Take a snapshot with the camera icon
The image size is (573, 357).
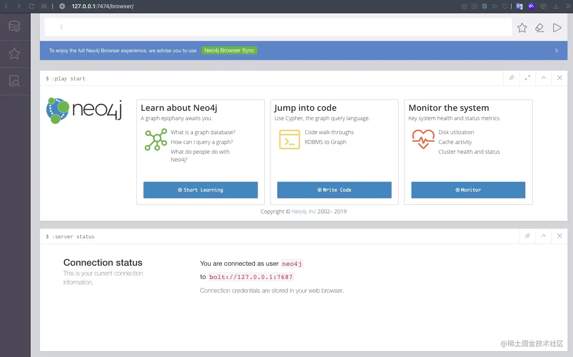coord(474,6)
